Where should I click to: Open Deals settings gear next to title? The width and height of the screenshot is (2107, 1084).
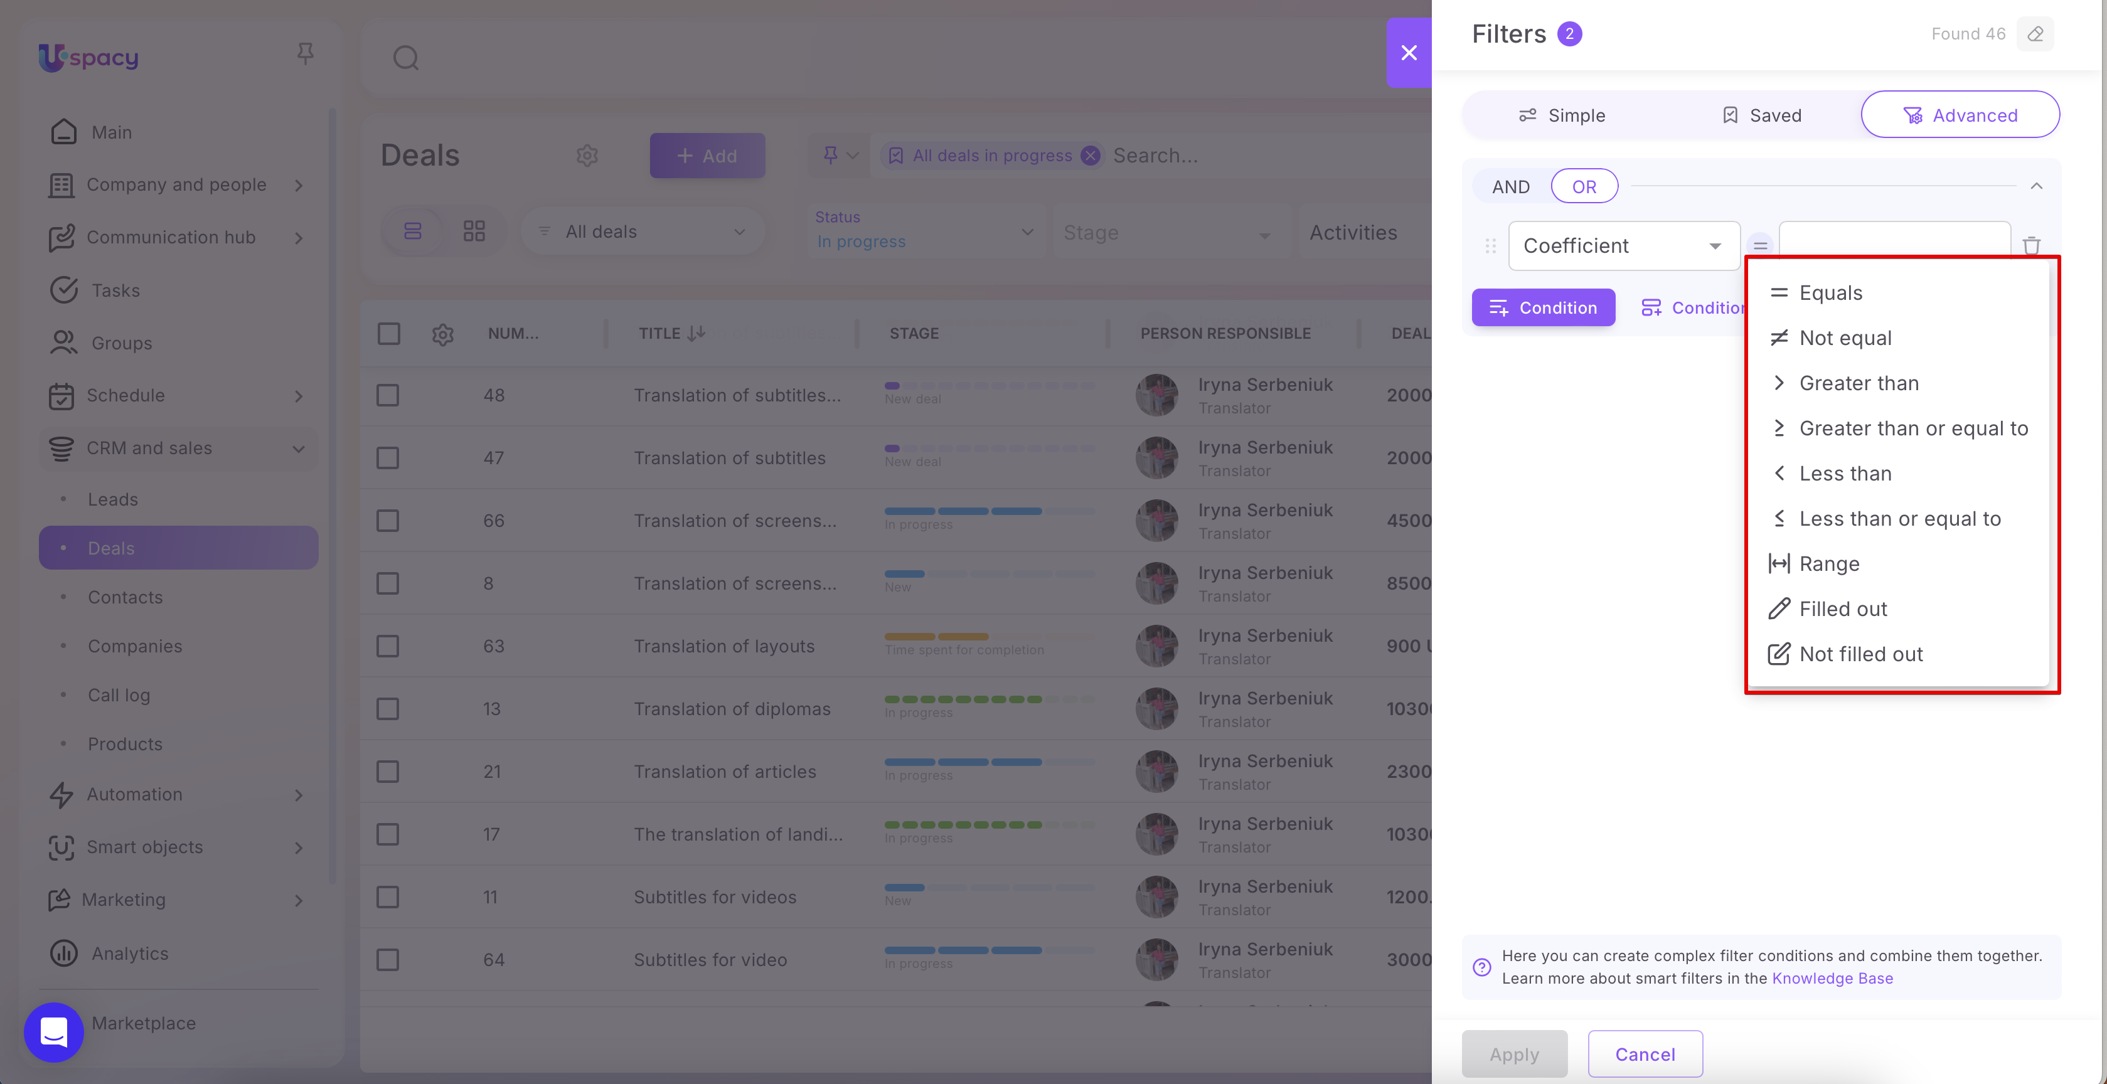pos(587,156)
